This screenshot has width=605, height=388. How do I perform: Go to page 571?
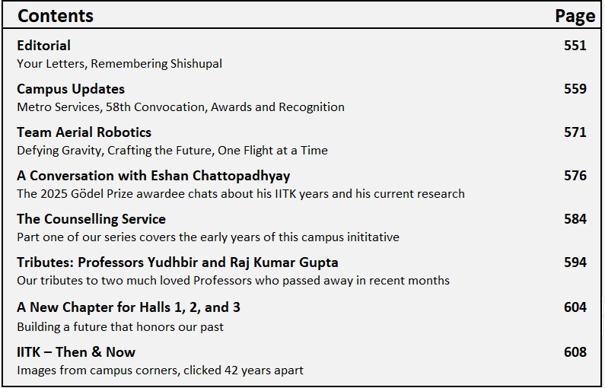pyautogui.click(x=575, y=132)
